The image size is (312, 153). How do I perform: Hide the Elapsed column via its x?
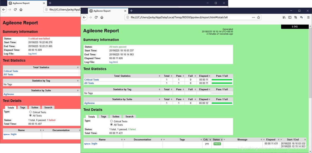[x=264, y=140]
